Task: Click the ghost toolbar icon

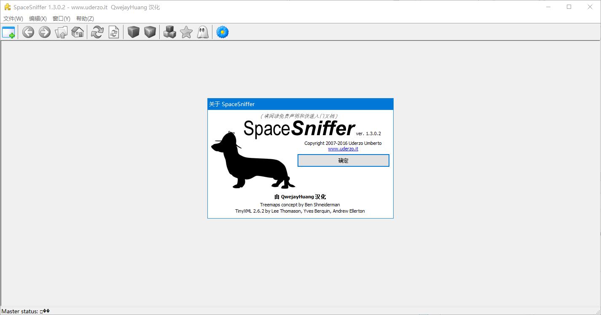Action: click(x=203, y=32)
